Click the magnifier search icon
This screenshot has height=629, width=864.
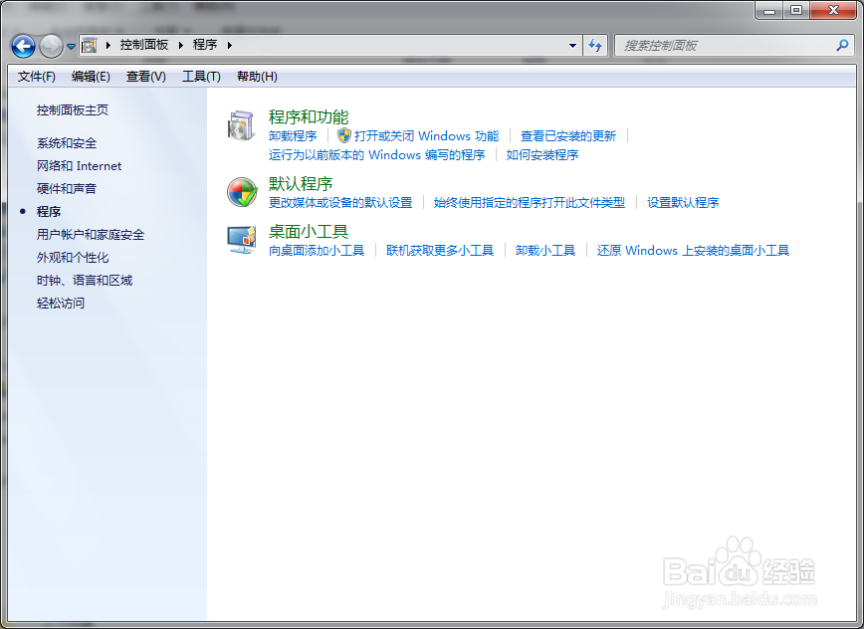pos(842,45)
